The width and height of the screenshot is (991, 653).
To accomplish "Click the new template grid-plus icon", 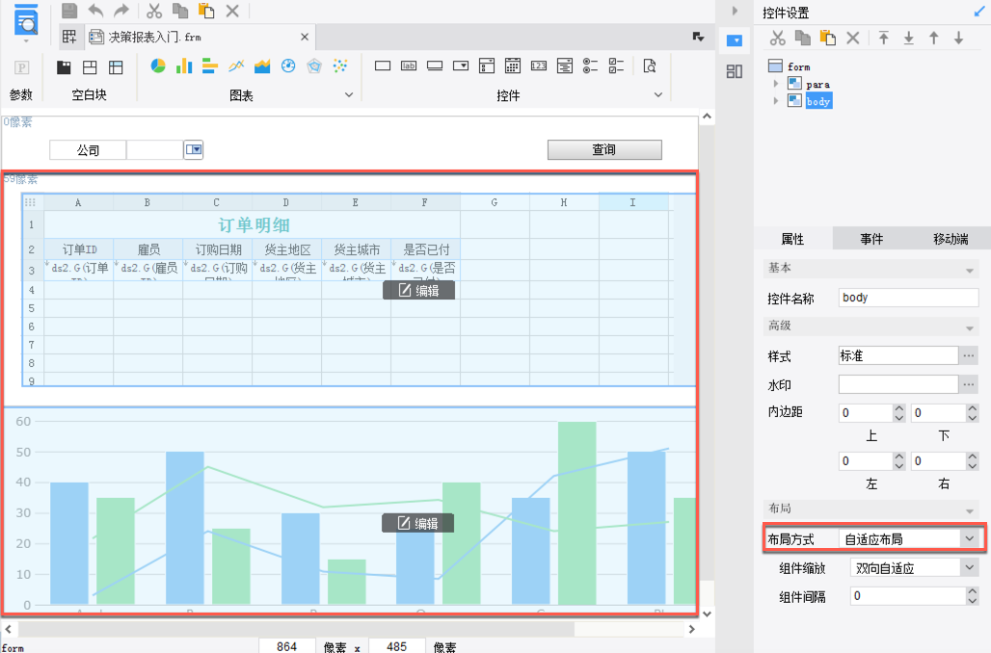I will (x=69, y=37).
